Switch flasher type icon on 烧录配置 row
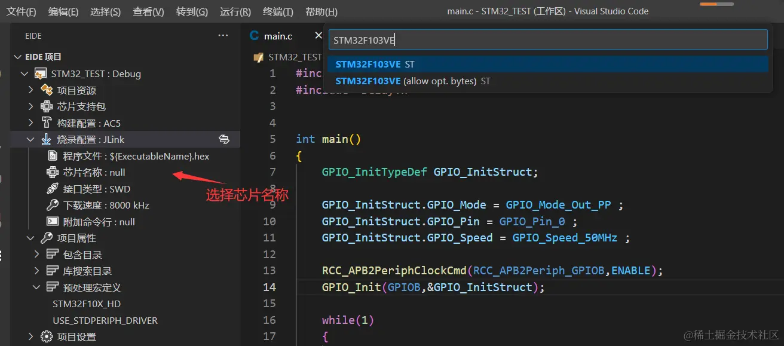This screenshot has width=784, height=346. [x=224, y=139]
